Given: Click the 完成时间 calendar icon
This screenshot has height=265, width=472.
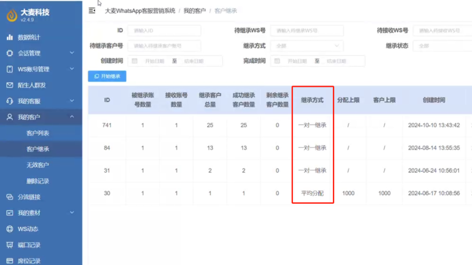Looking at the screenshot, I should 277,61.
